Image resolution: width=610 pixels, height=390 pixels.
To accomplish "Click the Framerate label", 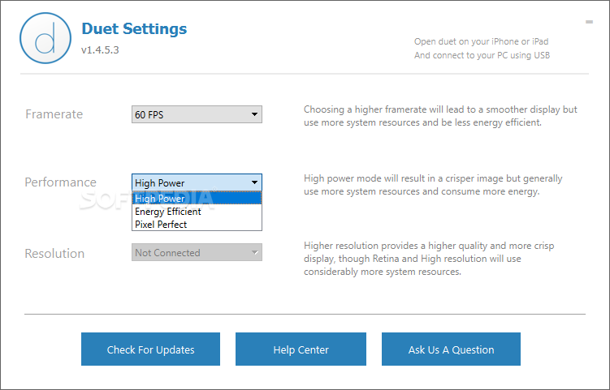I will [54, 114].
